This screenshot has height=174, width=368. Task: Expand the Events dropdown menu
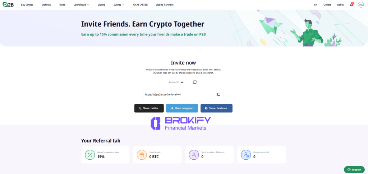click(x=119, y=5)
